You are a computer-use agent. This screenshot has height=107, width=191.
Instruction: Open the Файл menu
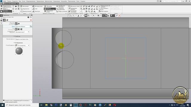click(5, 1)
